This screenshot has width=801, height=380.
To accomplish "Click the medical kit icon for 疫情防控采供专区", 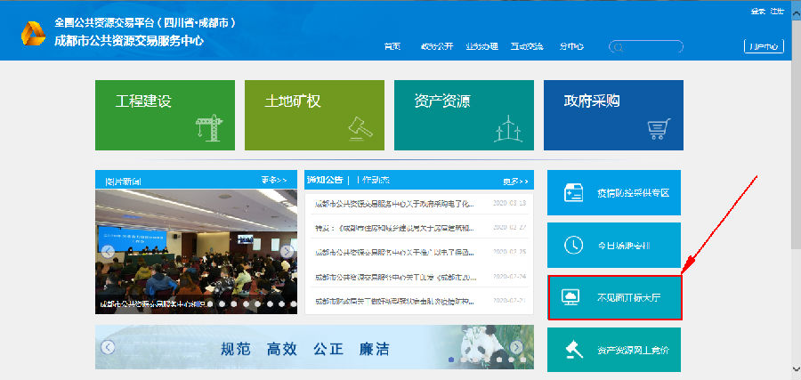I will click(x=573, y=192).
